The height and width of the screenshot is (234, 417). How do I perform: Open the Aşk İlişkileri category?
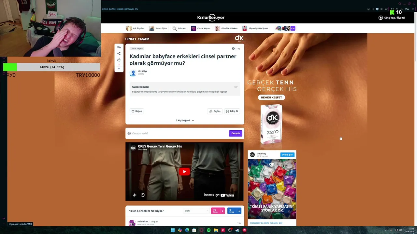tap(135, 28)
